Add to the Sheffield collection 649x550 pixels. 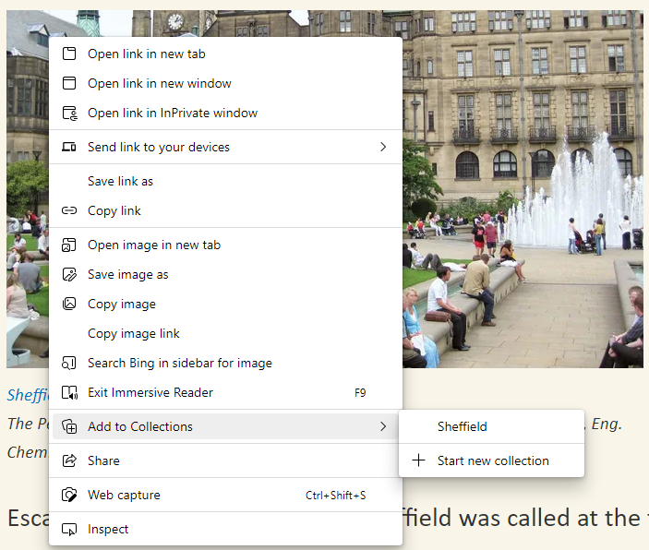(x=463, y=426)
